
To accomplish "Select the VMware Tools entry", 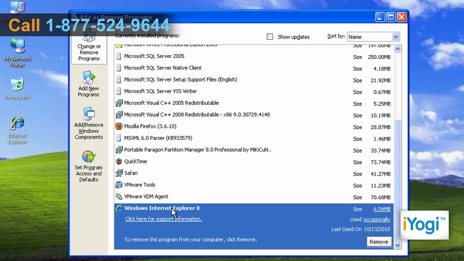I will tap(253, 185).
